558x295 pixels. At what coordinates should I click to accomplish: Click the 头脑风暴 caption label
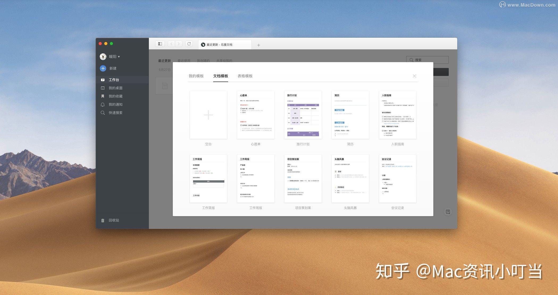350,208
